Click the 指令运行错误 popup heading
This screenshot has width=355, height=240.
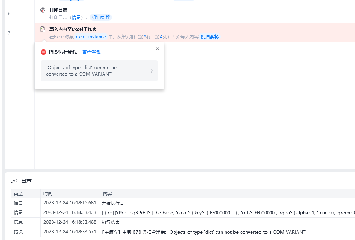(x=63, y=52)
